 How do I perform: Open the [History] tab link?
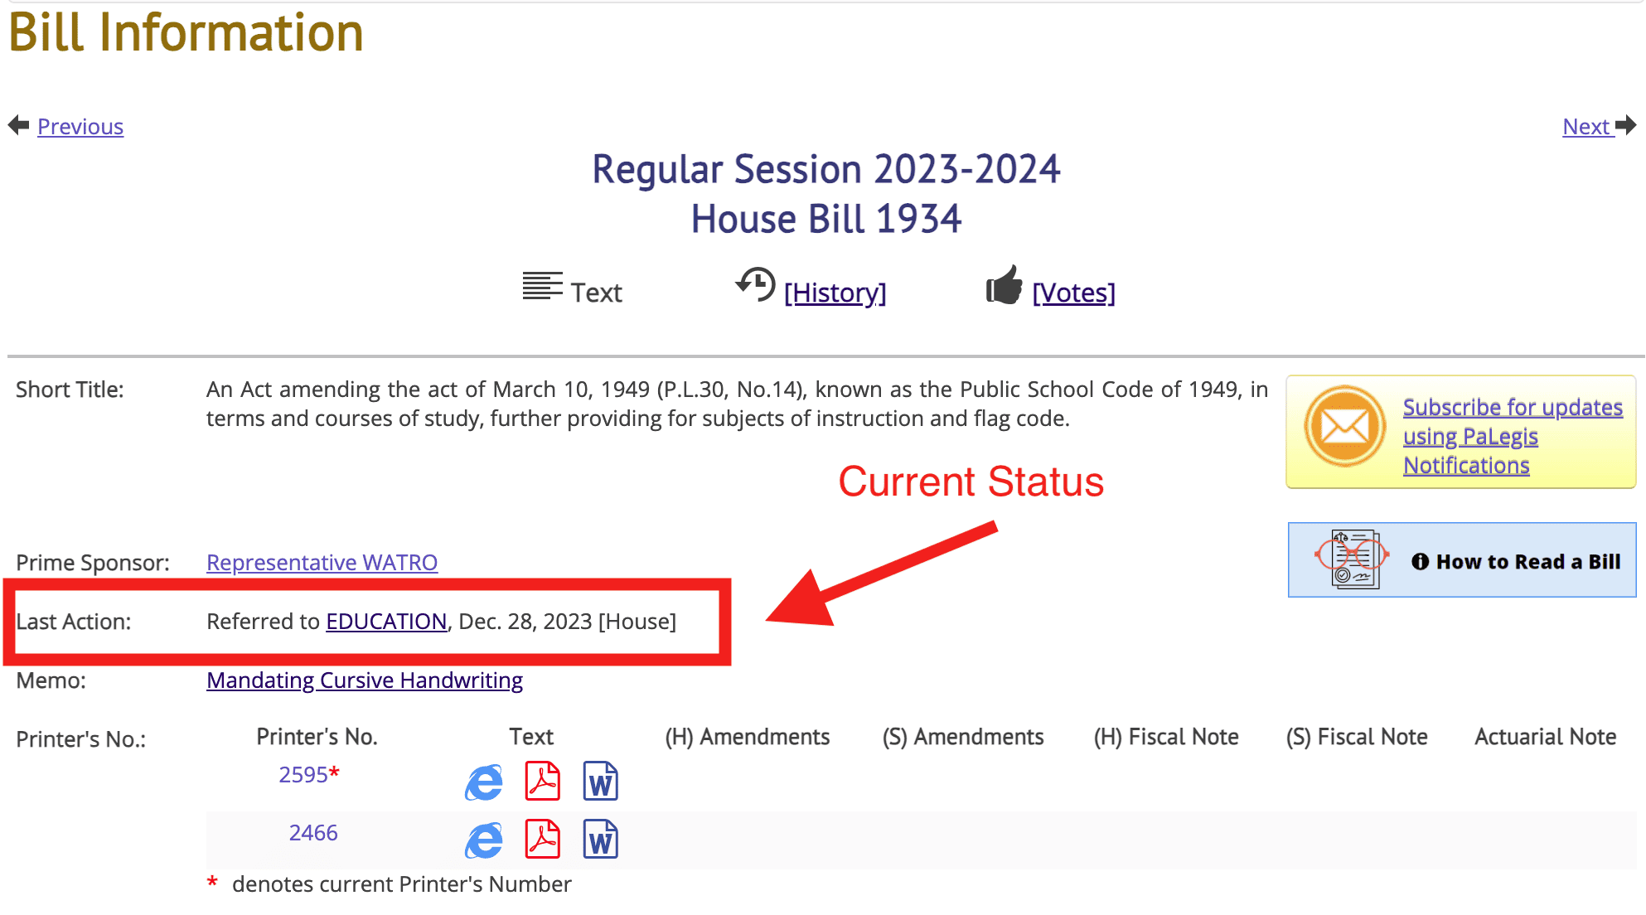coord(835,293)
